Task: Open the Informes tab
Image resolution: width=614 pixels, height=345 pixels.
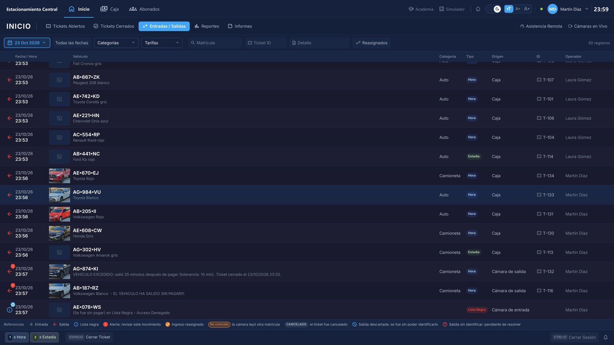Action: point(240,26)
